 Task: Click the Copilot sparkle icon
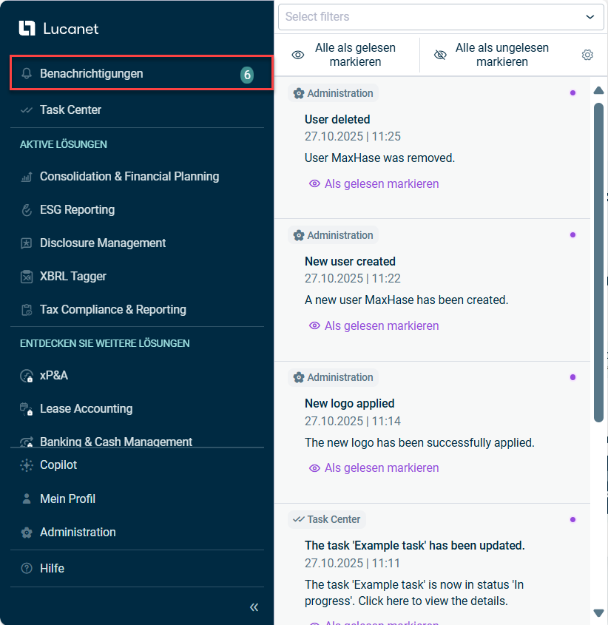click(x=27, y=465)
